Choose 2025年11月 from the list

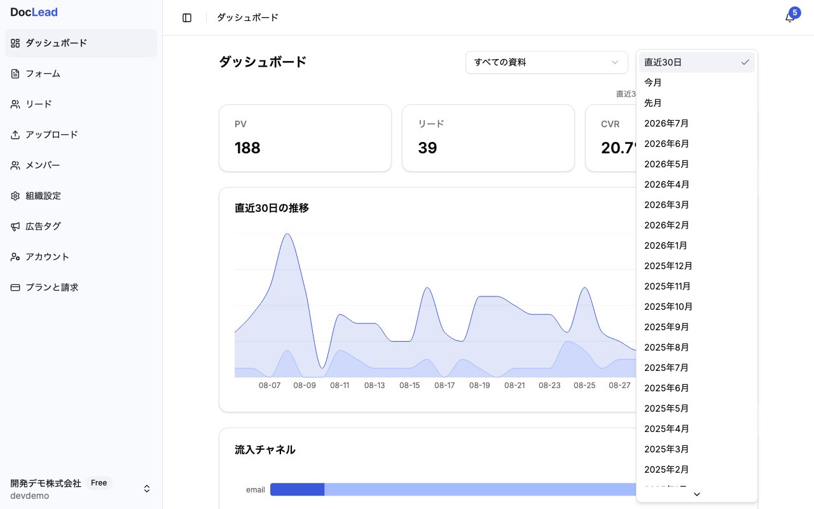coord(697,286)
